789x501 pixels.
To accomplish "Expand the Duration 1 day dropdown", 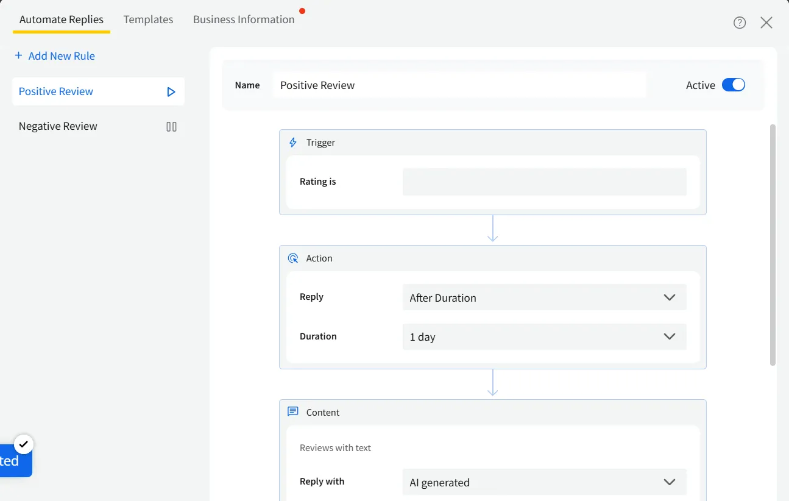I will point(544,336).
